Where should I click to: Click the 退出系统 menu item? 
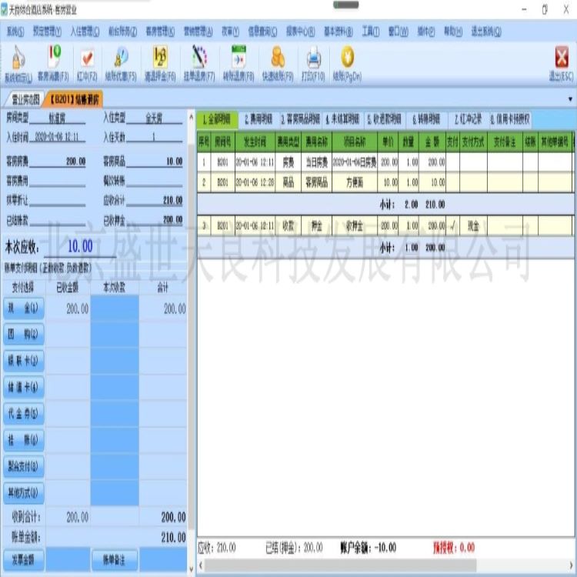(486, 32)
